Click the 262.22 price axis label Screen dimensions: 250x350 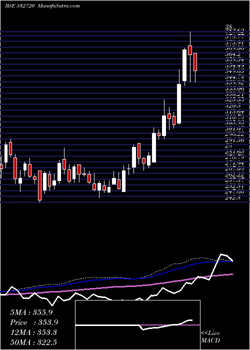coord(235,175)
